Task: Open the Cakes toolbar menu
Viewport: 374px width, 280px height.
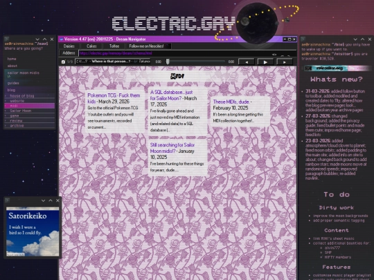Action: point(91,46)
